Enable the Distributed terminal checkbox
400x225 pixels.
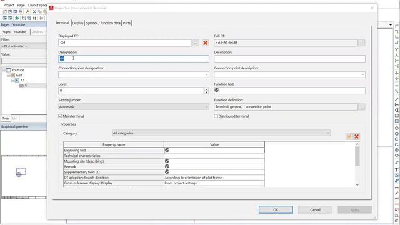(216, 116)
